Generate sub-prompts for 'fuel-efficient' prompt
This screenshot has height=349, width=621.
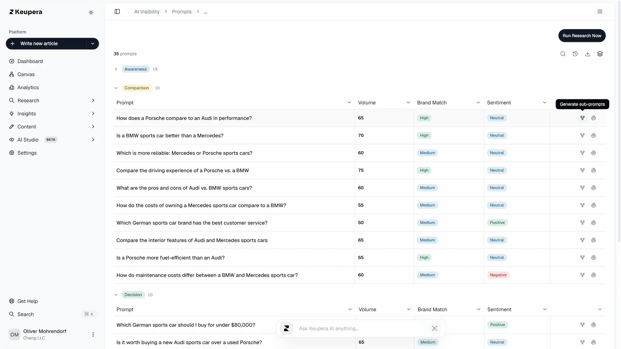pos(583,258)
